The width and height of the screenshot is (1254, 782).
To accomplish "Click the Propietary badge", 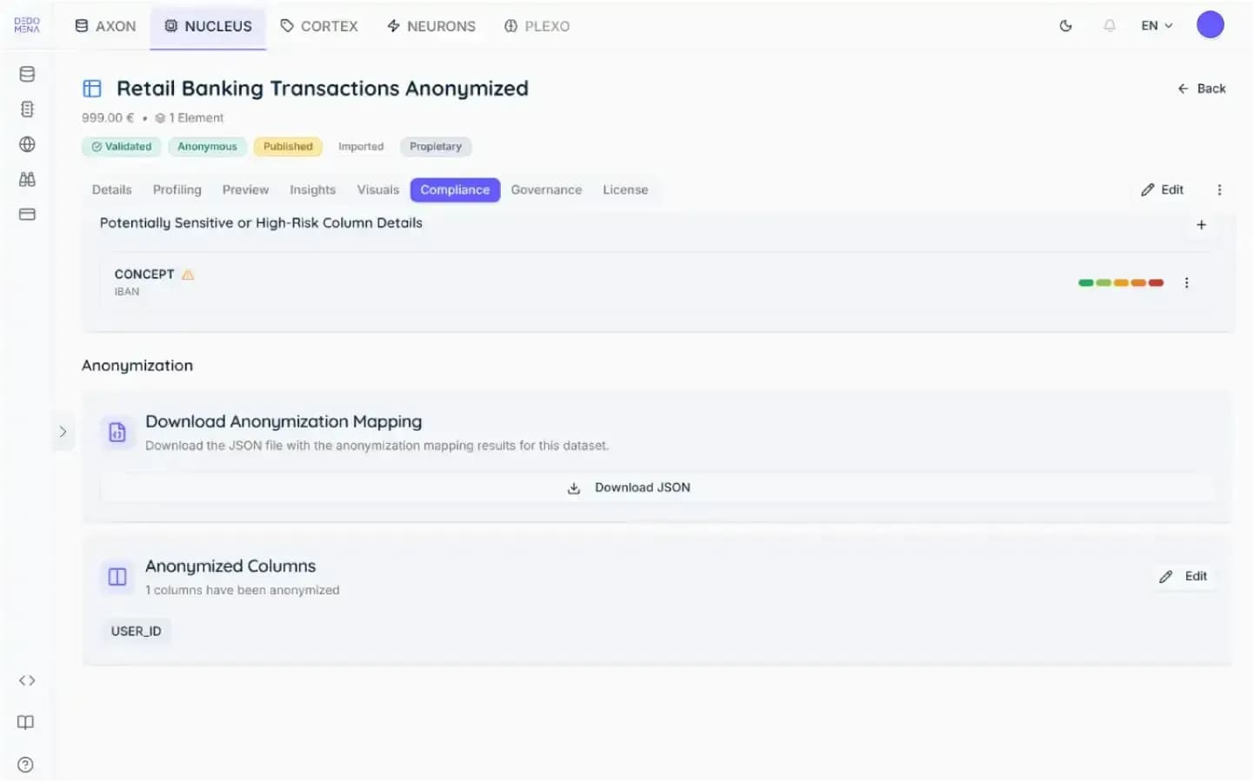I will pyautogui.click(x=436, y=147).
